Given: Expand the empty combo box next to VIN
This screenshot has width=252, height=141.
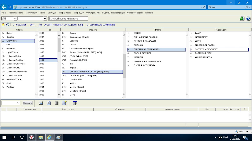Looking at the screenshot, I should point(45,19).
